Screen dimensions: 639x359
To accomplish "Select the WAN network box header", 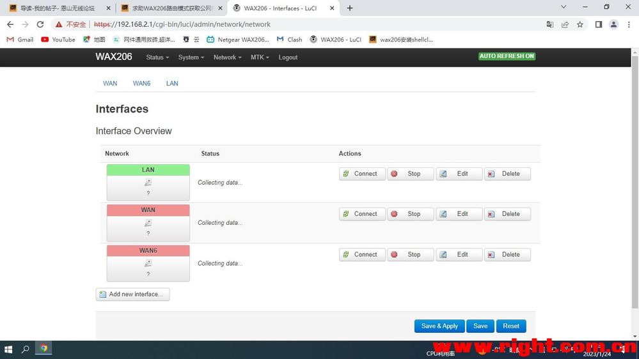I will coord(148,210).
